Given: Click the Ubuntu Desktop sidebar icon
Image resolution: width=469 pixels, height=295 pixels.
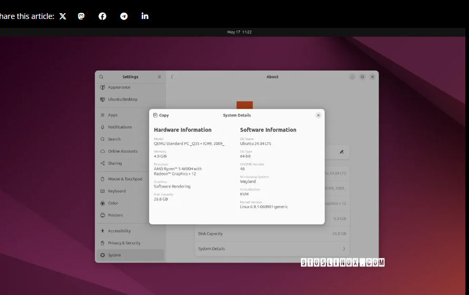Looking at the screenshot, I should click(x=103, y=99).
